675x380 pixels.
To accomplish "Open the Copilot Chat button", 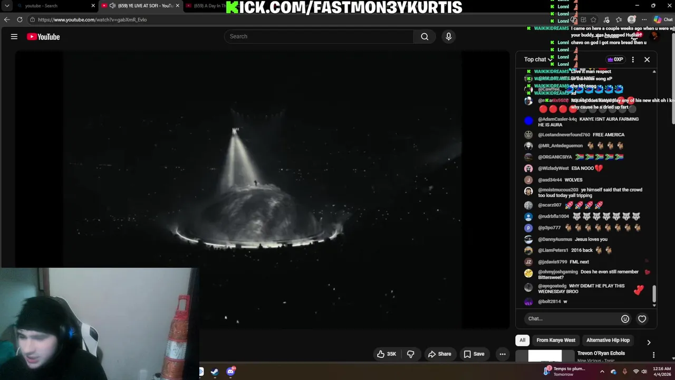I will tap(663, 20).
